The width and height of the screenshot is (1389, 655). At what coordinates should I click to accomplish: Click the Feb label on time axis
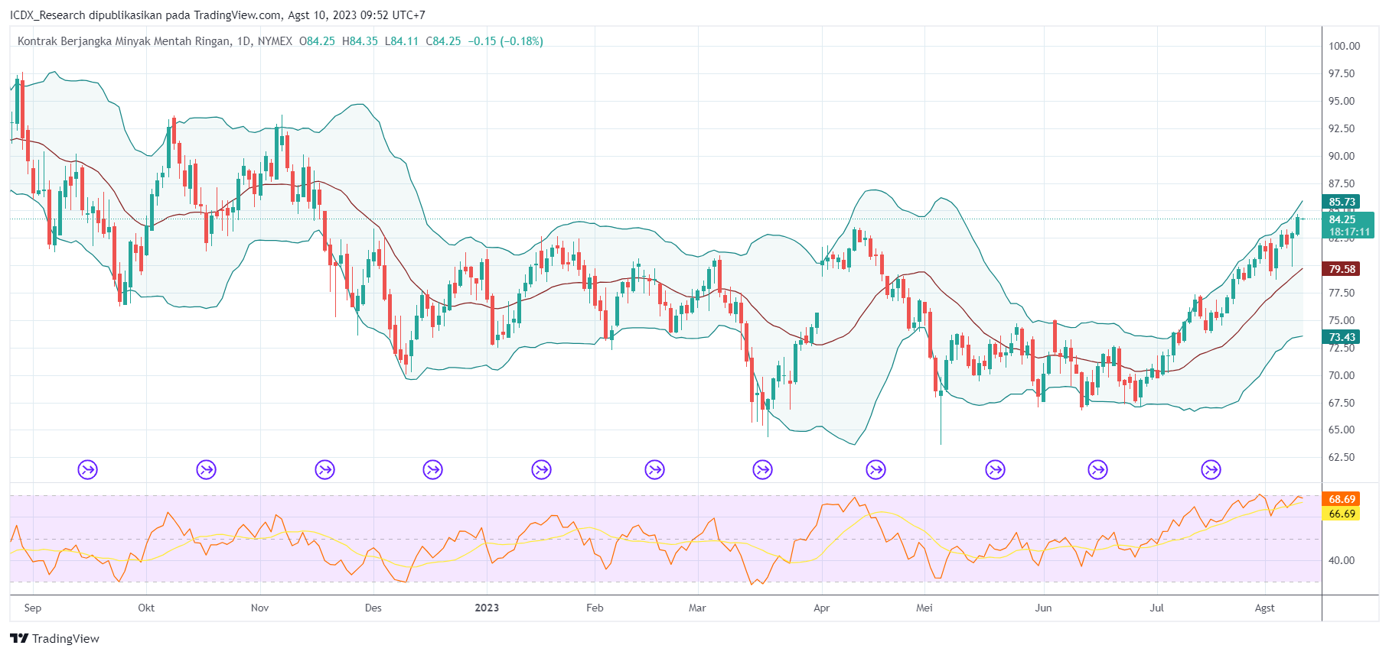[x=595, y=608]
